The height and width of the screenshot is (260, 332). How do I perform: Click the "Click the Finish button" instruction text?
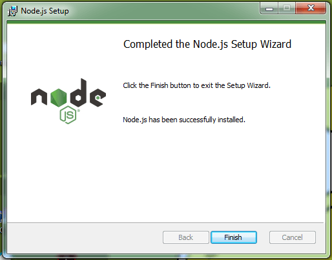click(x=196, y=85)
